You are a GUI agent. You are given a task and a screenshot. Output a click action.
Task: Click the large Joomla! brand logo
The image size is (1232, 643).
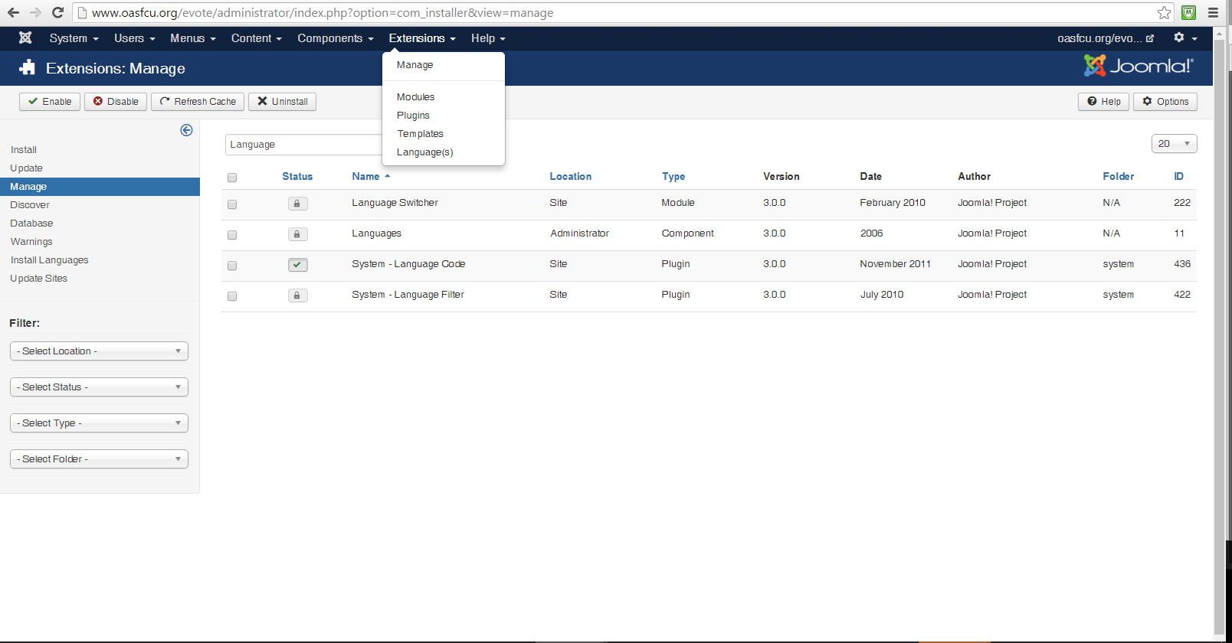click(x=1139, y=66)
